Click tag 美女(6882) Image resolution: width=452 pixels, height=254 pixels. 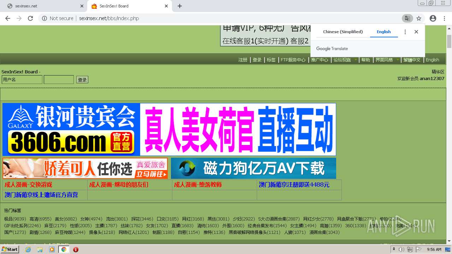[x=66, y=219]
